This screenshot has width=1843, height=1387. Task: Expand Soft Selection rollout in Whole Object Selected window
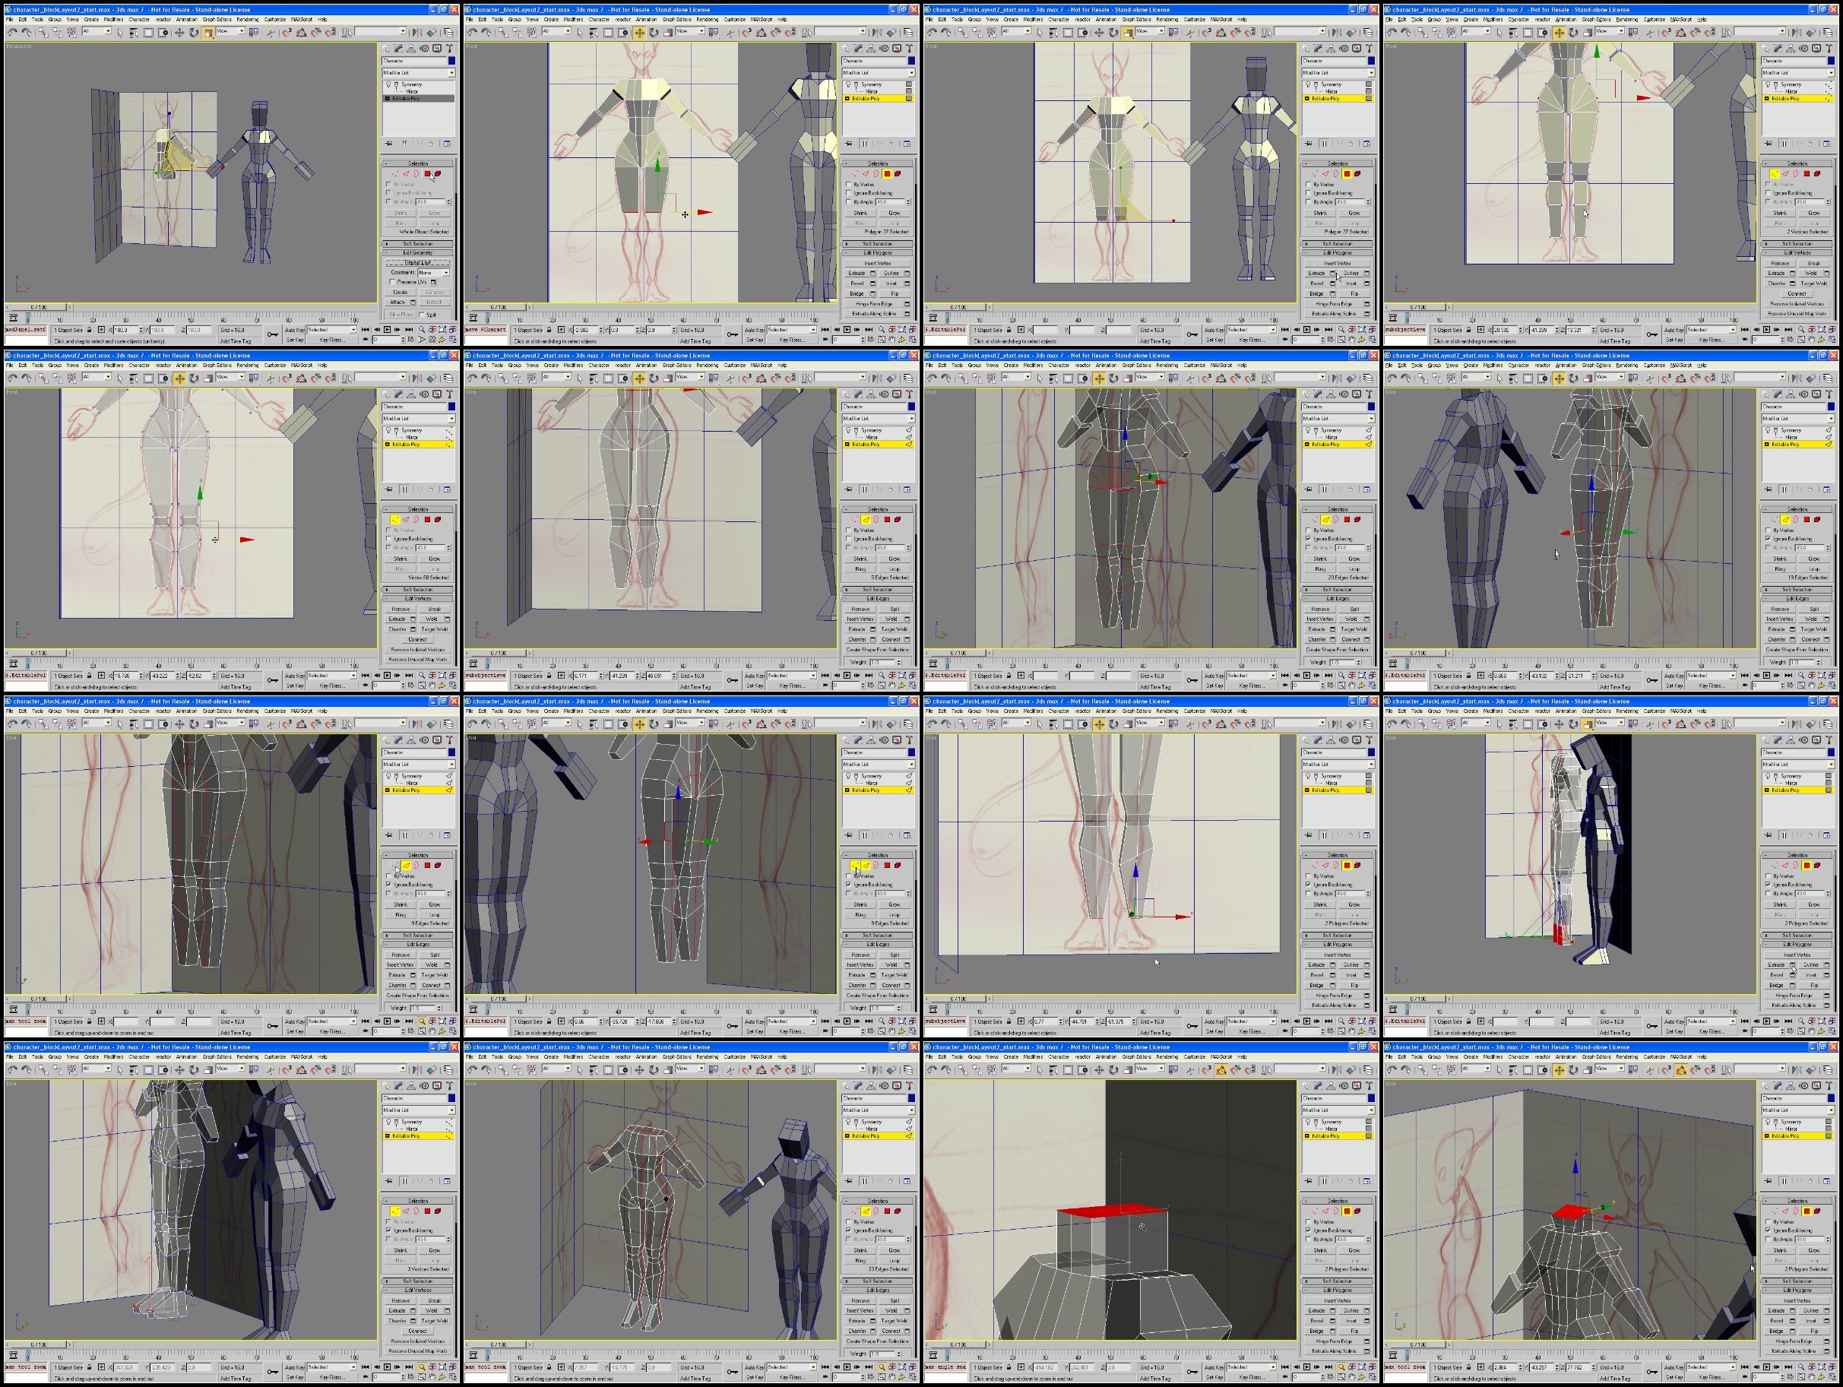pyautogui.click(x=418, y=244)
